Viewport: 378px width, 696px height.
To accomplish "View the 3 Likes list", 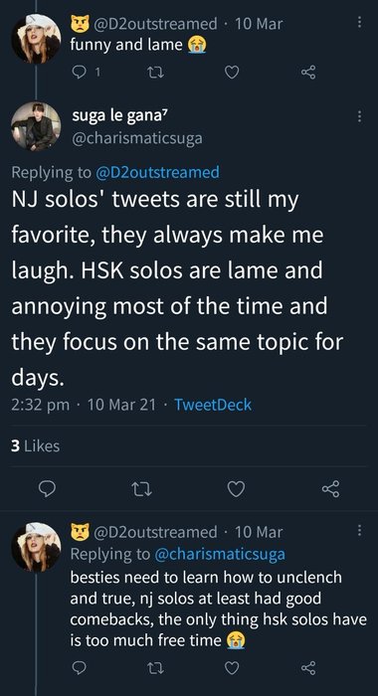I will click(35, 446).
